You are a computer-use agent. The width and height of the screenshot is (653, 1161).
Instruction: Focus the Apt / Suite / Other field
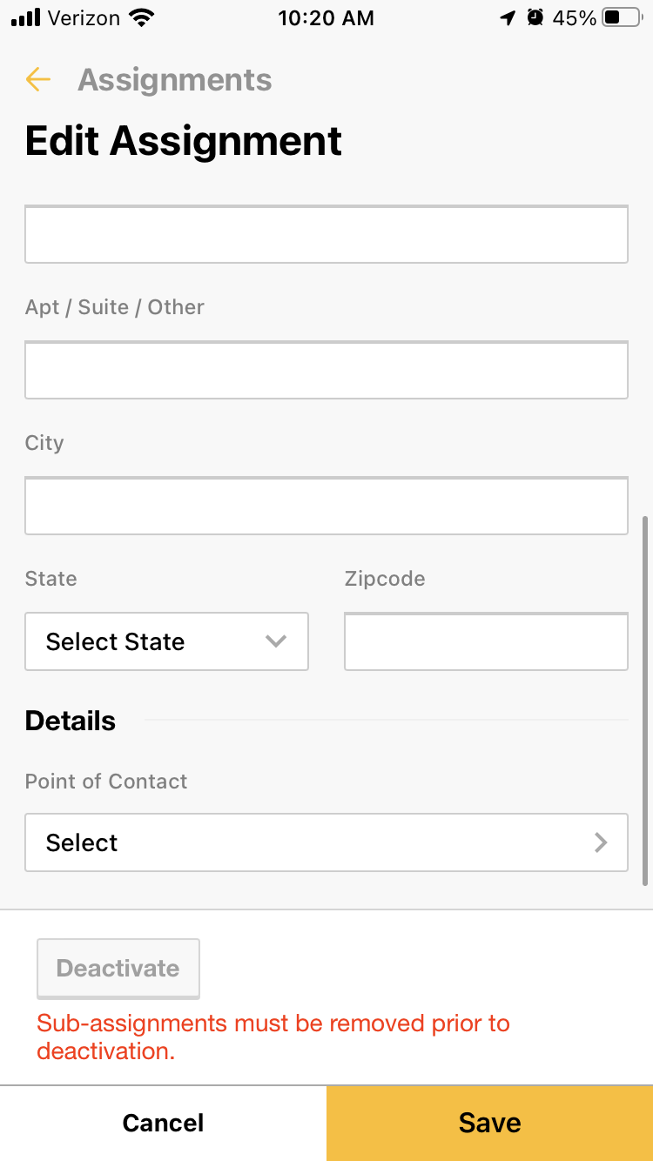326,370
